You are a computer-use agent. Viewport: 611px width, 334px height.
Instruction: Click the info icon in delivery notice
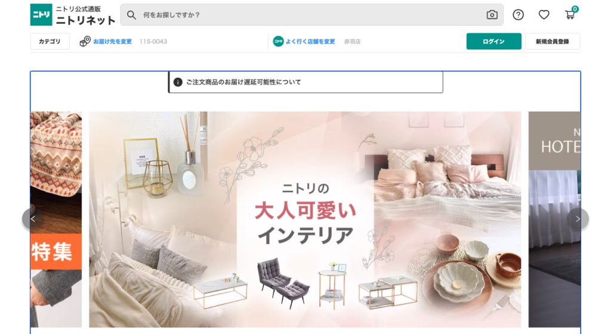178,82
